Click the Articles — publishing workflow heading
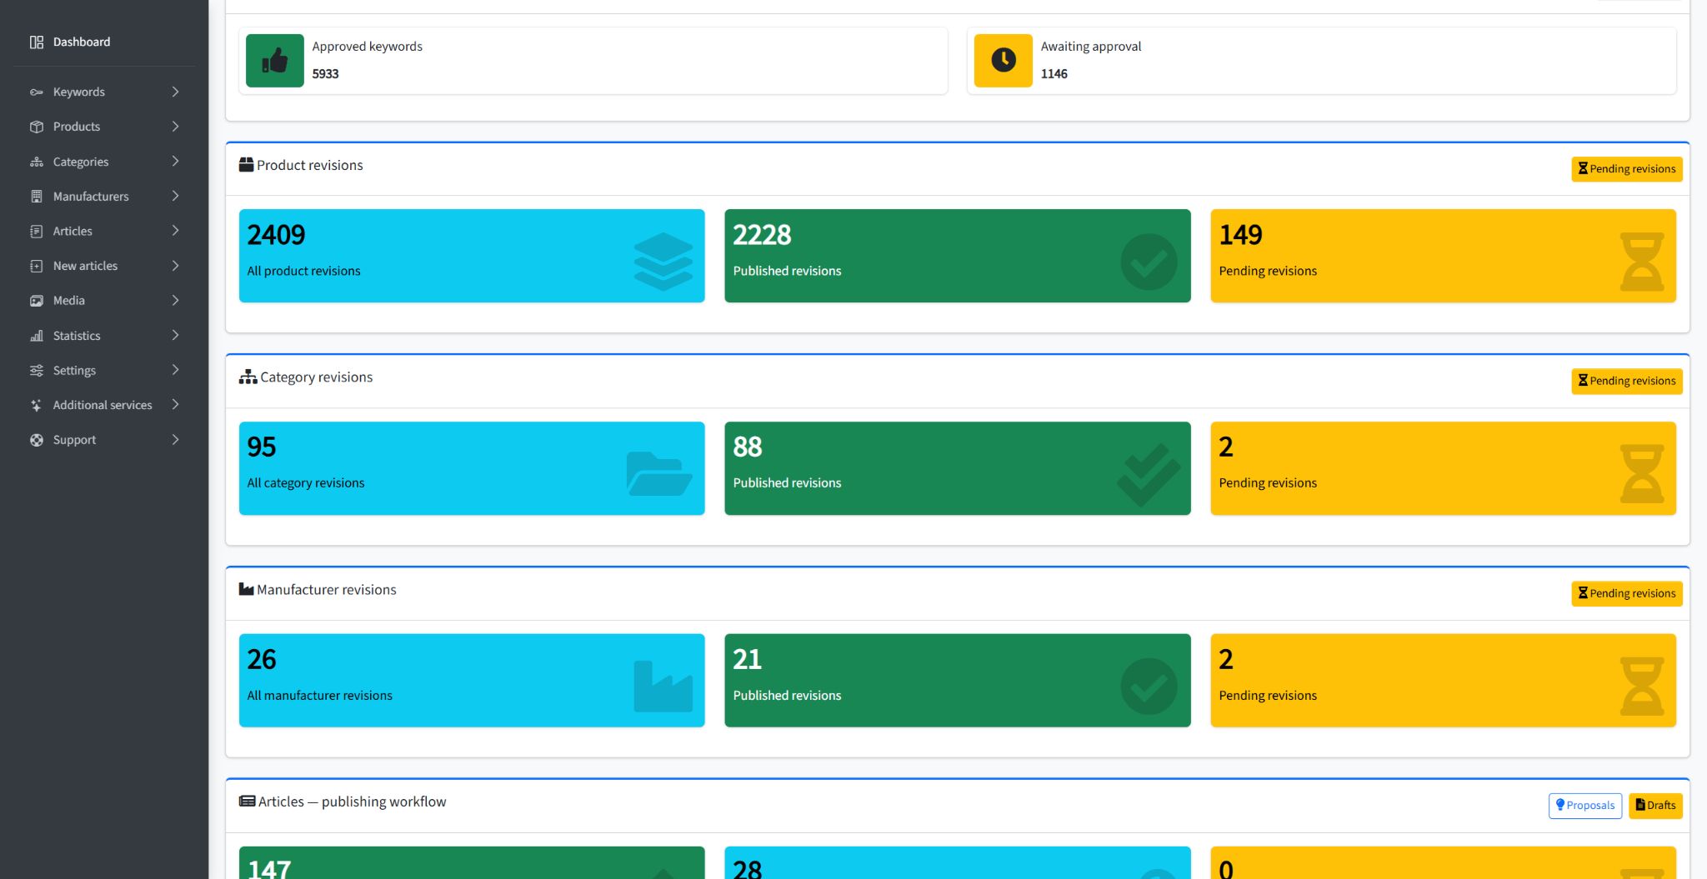The image size is (1707, 879). click(x=352, y=802)
